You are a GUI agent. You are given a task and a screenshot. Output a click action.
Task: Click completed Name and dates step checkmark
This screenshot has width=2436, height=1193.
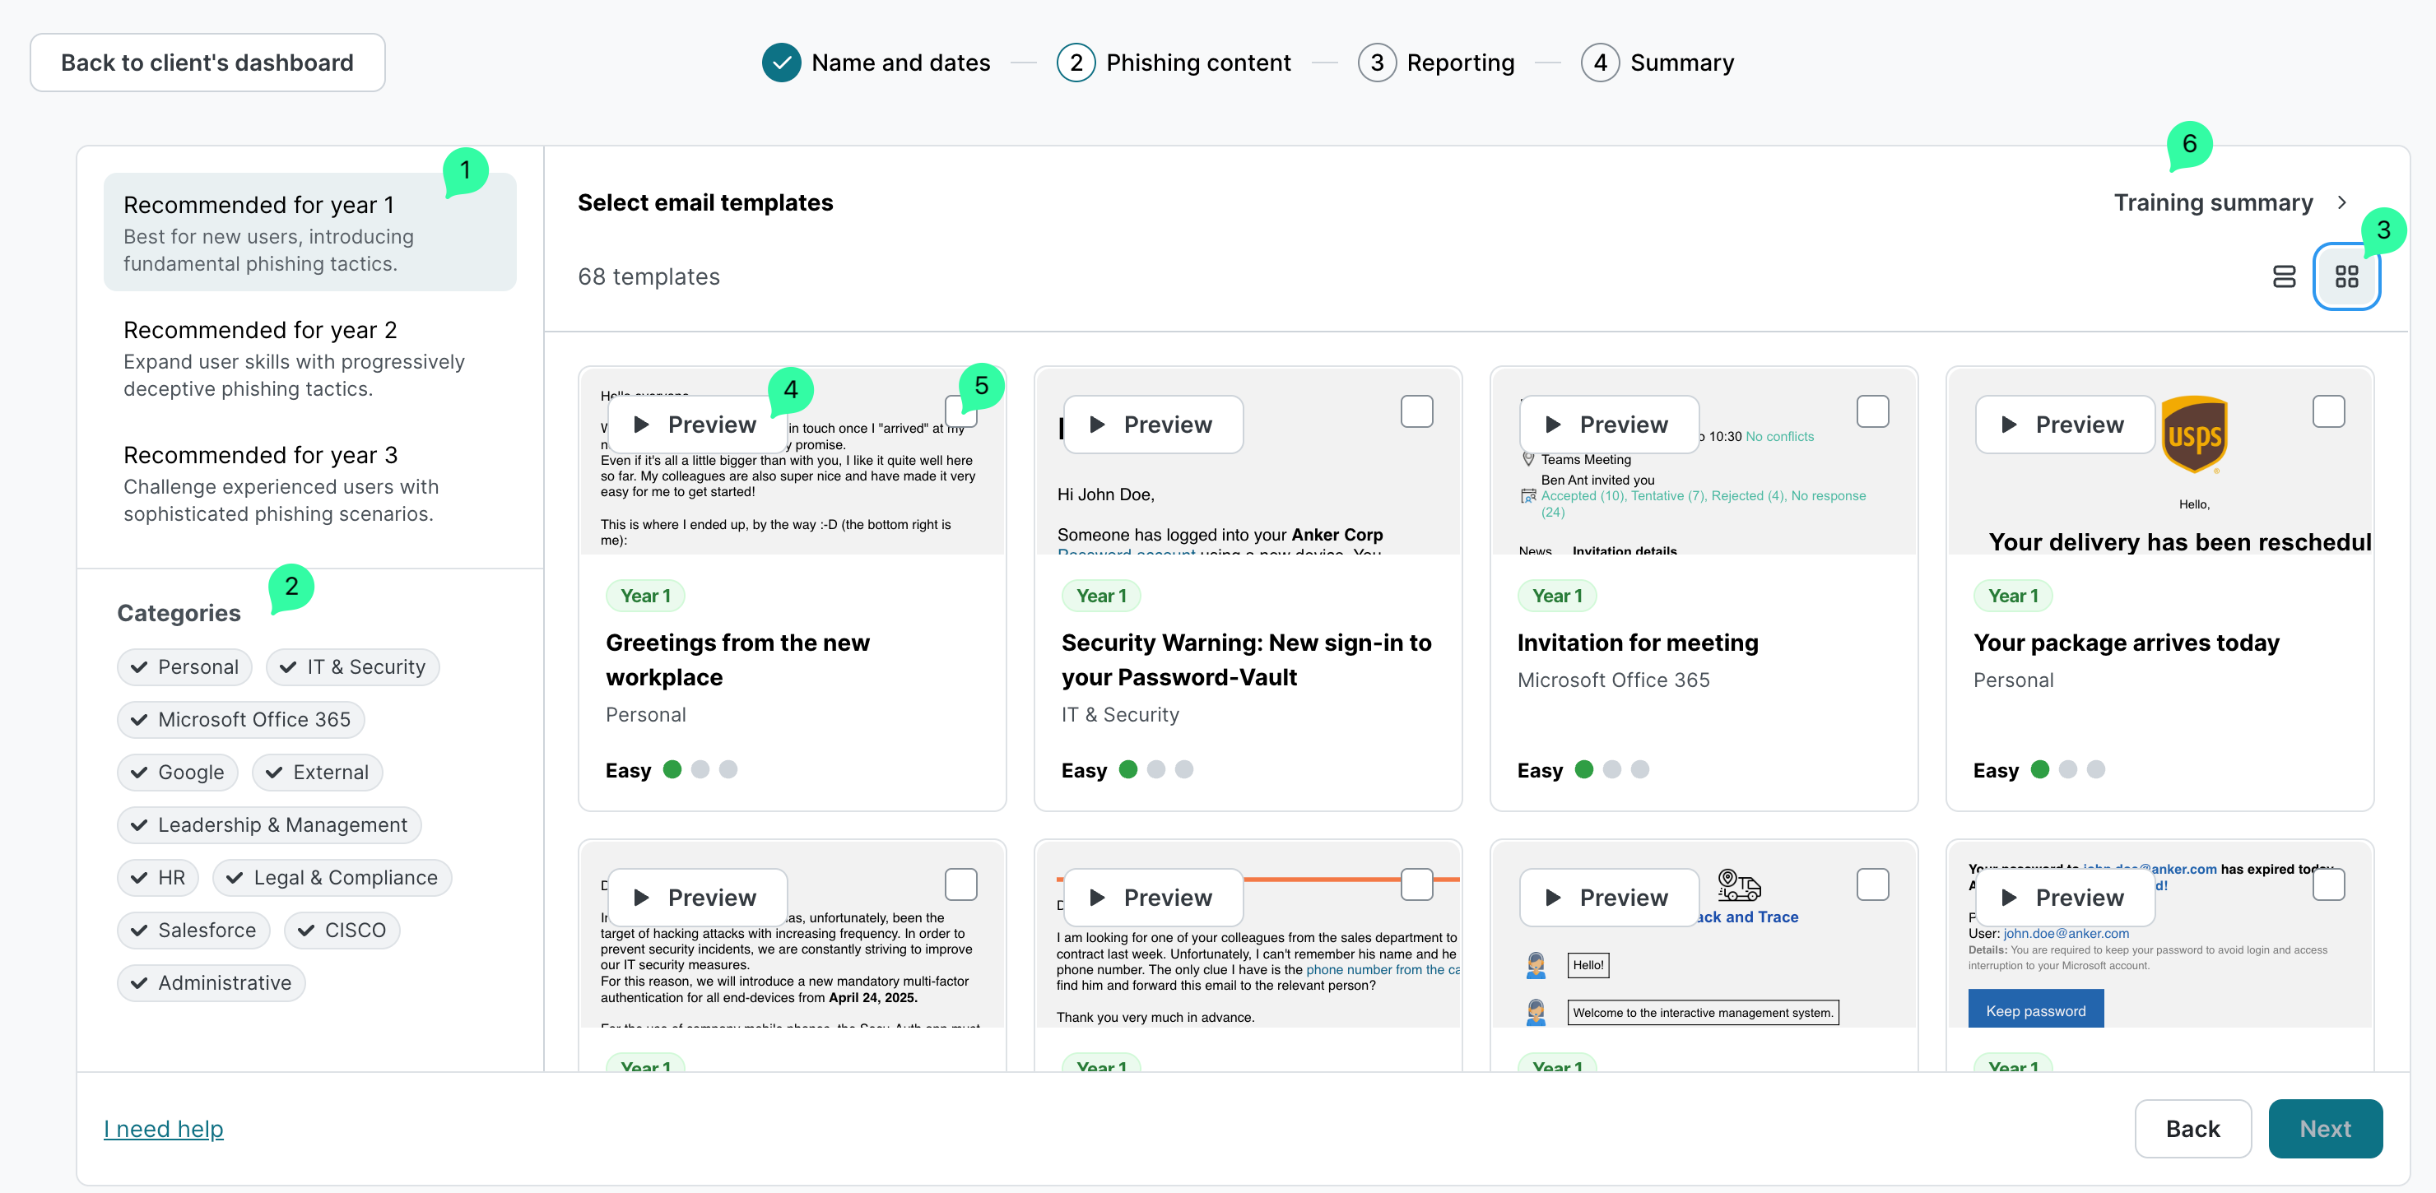point(781,63)
